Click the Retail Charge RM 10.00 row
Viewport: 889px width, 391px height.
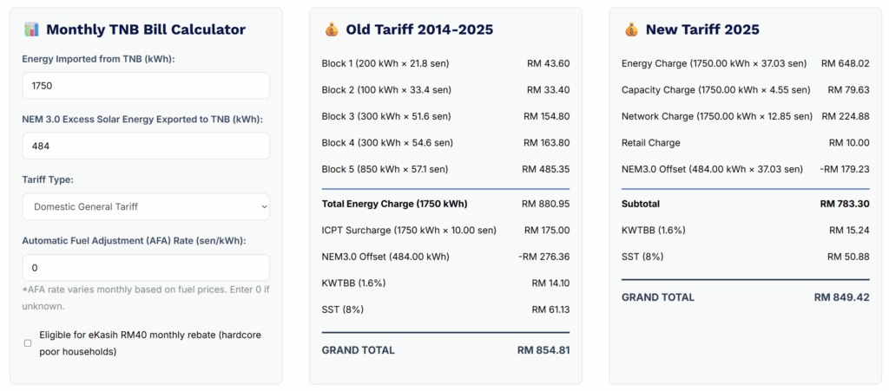coord(745,142)
